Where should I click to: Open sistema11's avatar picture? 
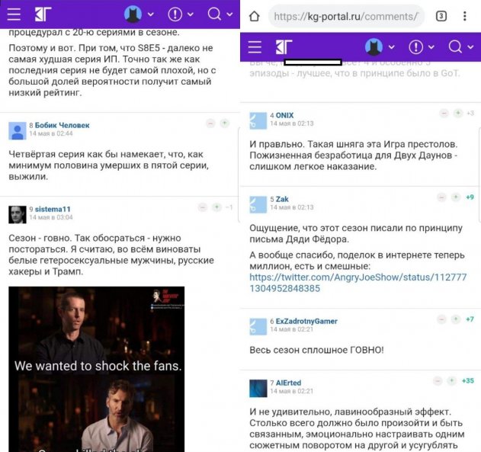pyautogui.click(x=18, y=214)
